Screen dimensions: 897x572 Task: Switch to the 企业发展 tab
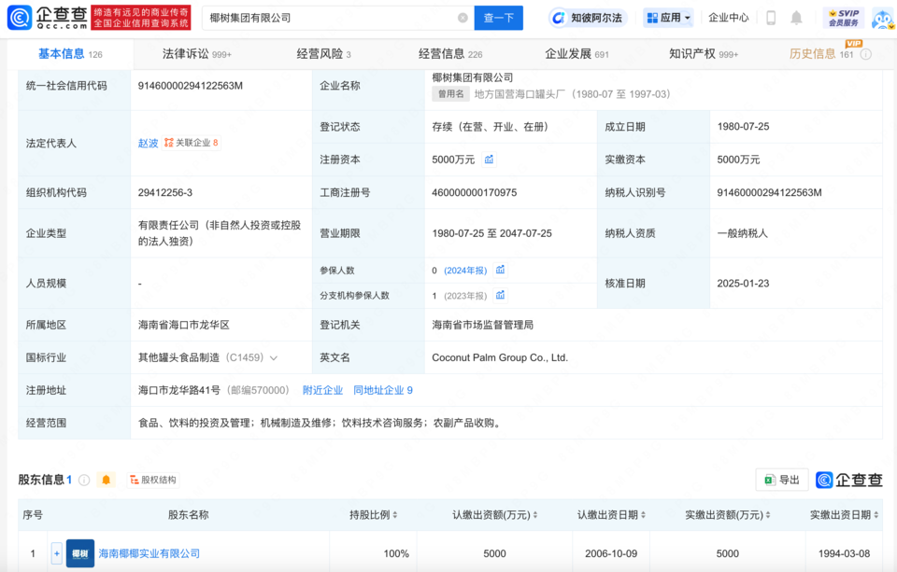click(577, 54)
